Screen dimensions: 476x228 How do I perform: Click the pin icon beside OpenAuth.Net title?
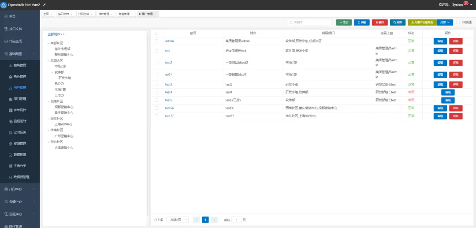click(x=45, y=5)
